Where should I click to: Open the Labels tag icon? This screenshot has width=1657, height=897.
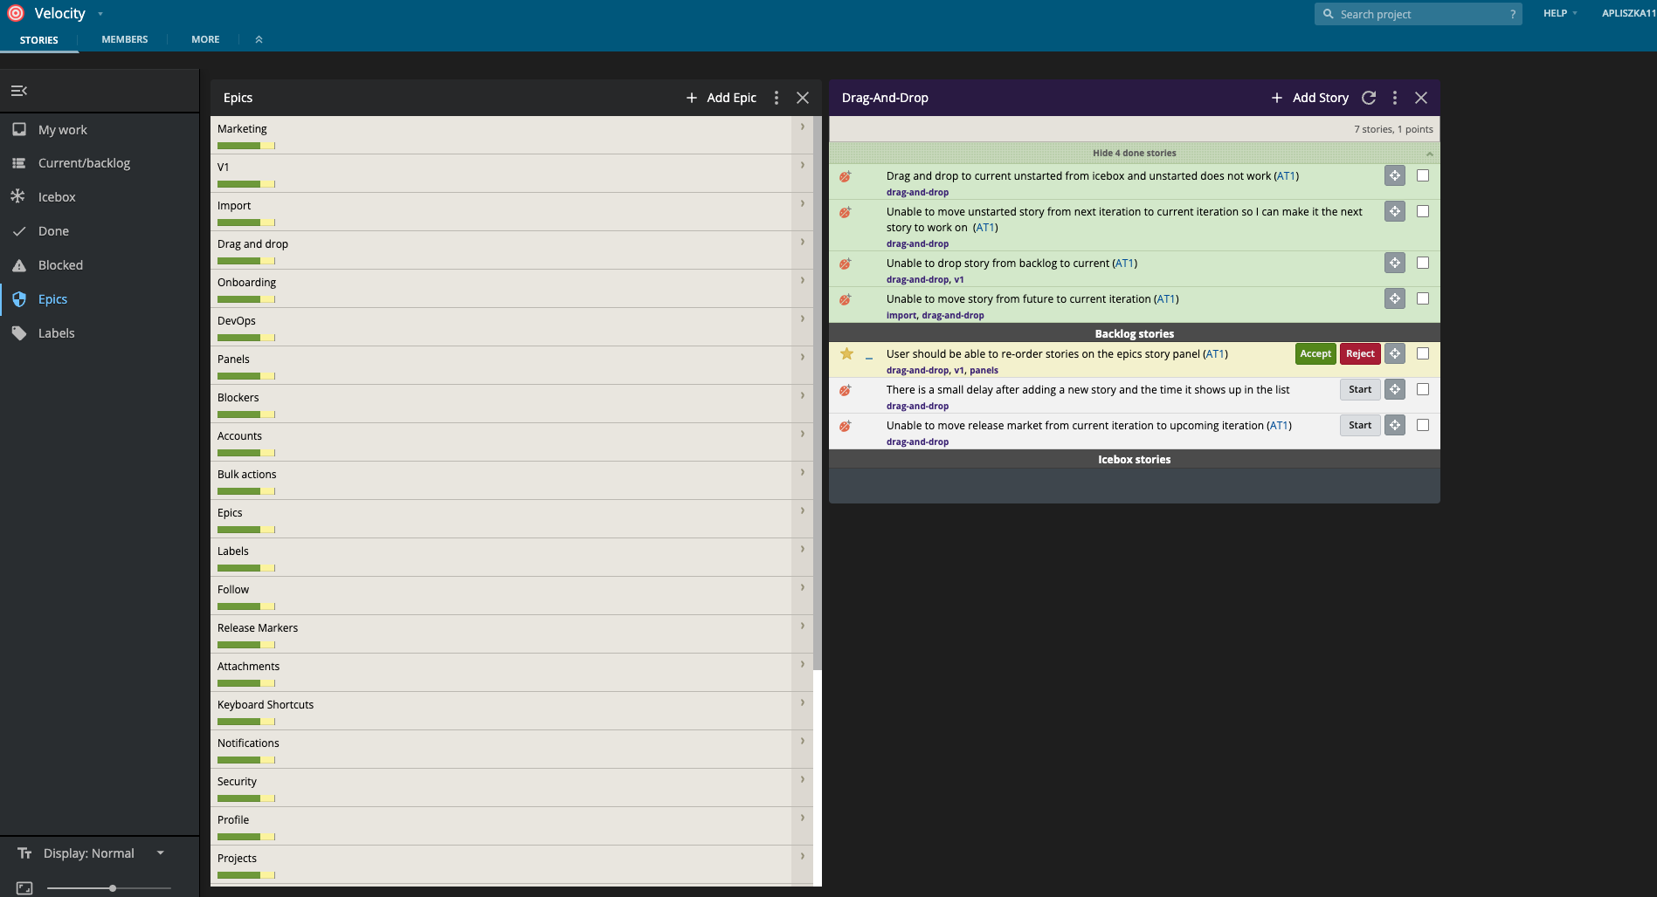(19, 333)
